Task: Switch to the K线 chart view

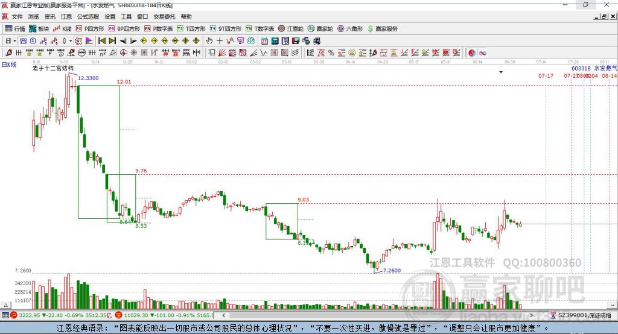Action: pyautogui.click(x=62, y=29)
